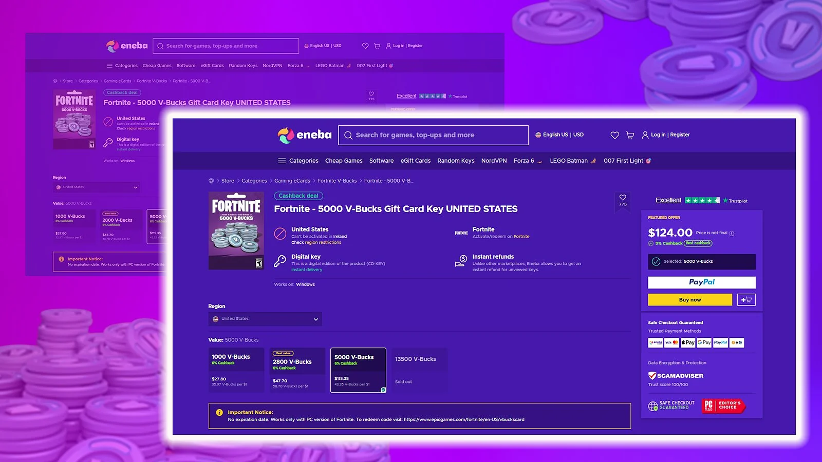Open eGift Cards in navigation bar
This screenshot has width=822, height=462.
click(416, 161)
